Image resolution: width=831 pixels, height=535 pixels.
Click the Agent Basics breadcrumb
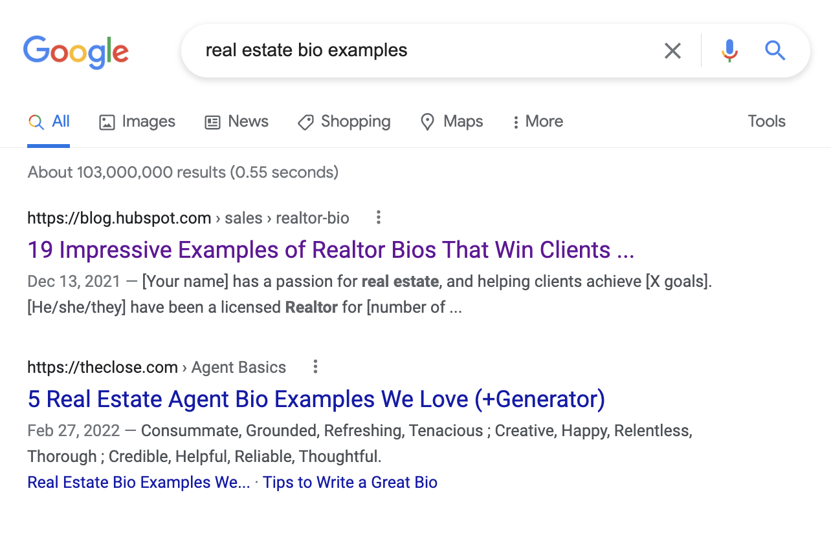pos(238,367)
